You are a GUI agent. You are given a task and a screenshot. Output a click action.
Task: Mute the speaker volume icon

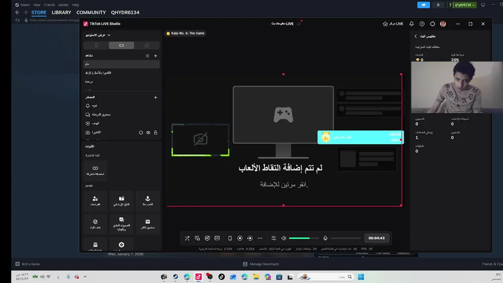pos(284,238)
